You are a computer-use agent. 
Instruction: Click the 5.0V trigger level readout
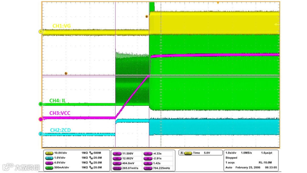207,153
